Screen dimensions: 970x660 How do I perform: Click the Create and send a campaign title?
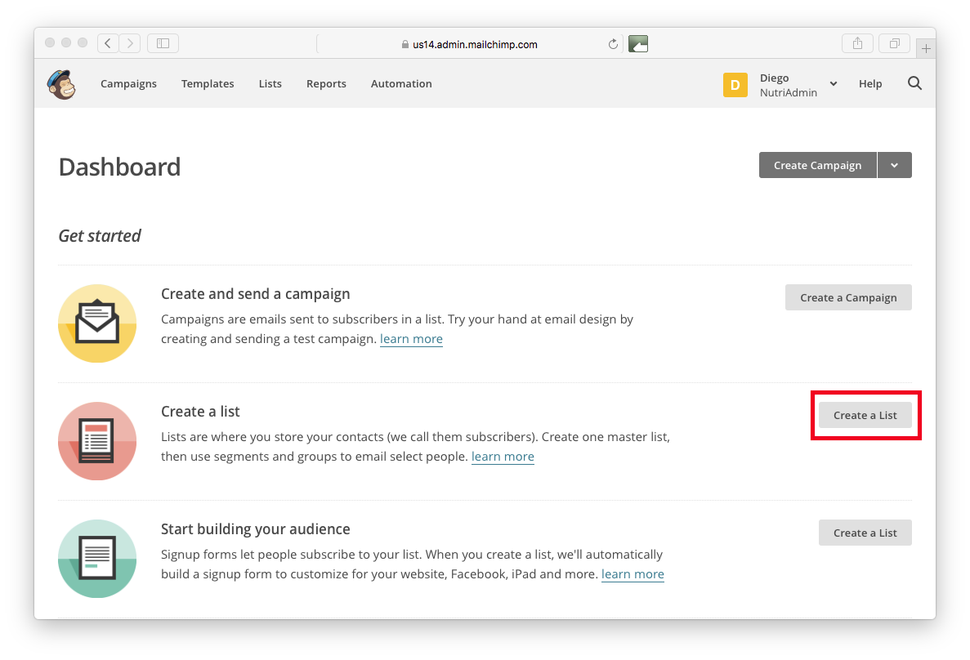coord(256,294)
